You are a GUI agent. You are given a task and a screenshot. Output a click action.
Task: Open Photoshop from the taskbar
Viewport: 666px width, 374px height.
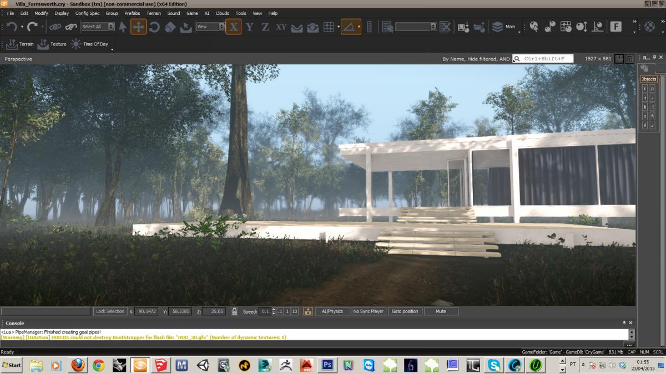click(327, 365)
